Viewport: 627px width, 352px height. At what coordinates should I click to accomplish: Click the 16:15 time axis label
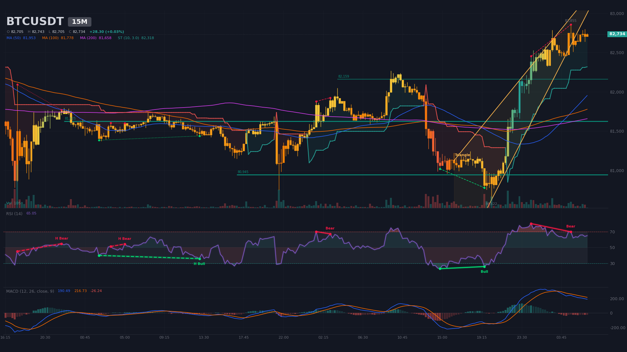click(x=5, y=338)
